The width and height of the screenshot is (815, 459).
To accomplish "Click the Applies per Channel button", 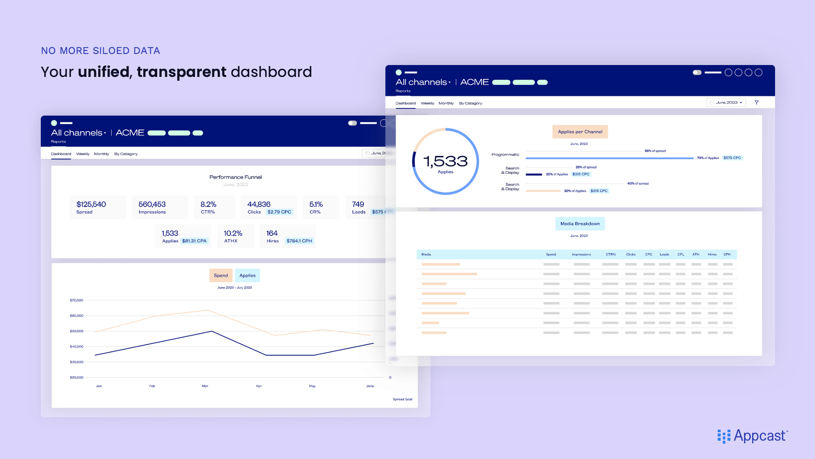I will 580,132.
